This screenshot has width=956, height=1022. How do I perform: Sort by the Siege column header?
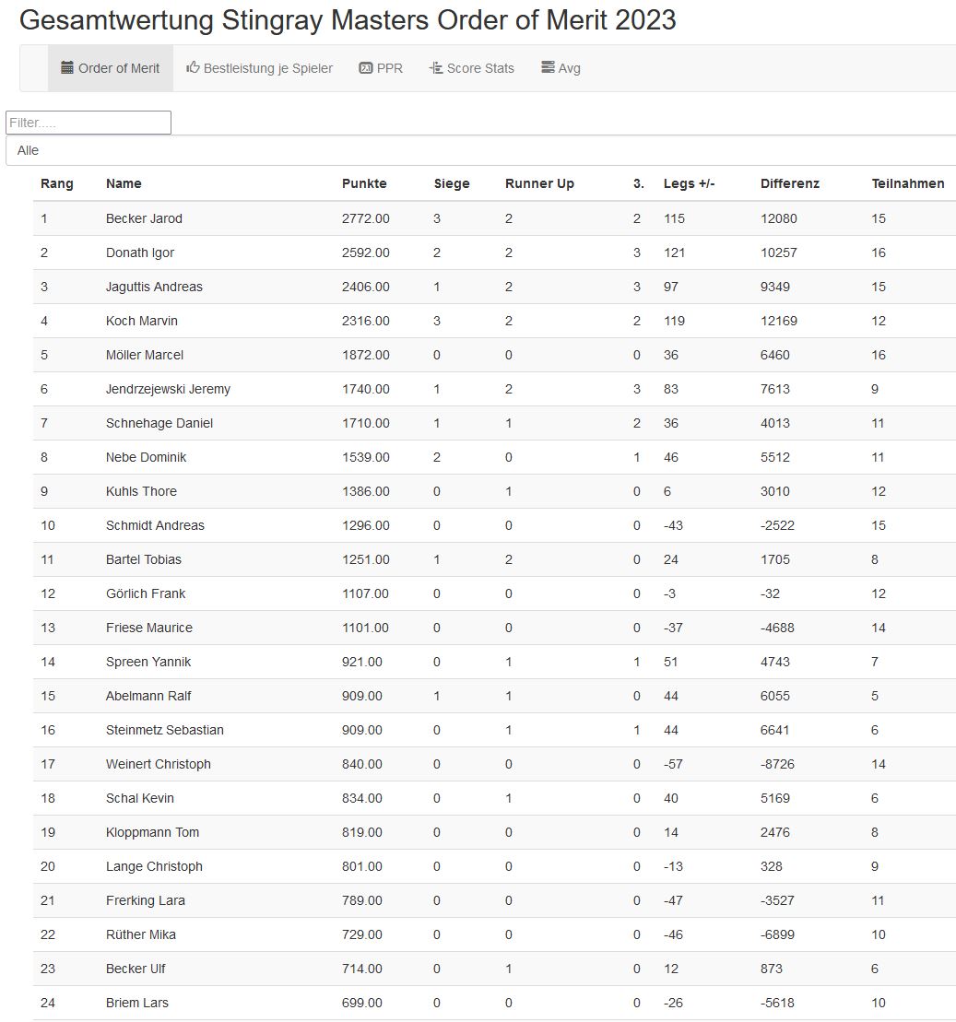tap(452, 183)
